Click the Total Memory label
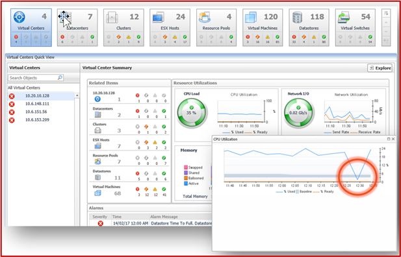 point(195,197)
